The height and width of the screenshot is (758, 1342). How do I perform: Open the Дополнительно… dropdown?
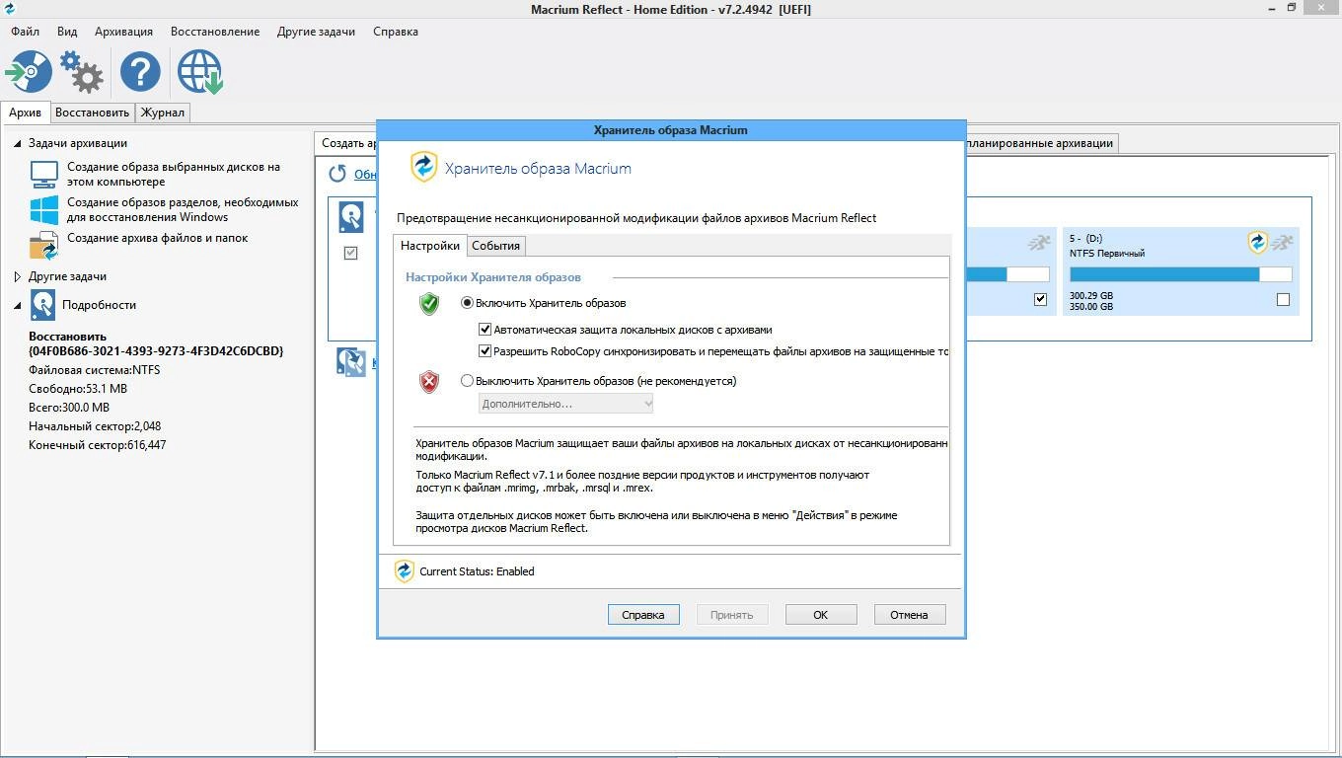[566, 404]
